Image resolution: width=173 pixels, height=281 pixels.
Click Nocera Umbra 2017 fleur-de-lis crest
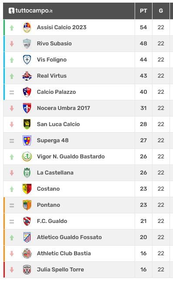tap(27, 108)
